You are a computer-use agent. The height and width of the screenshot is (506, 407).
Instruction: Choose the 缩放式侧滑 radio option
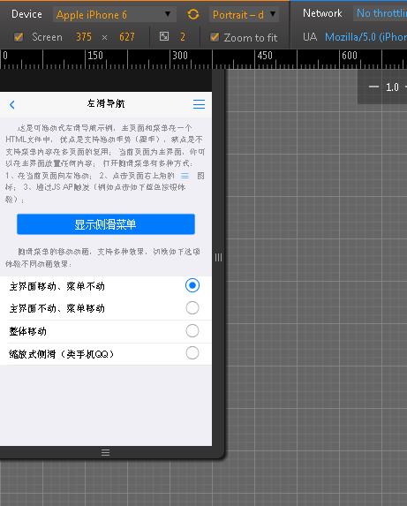[192, 353]
